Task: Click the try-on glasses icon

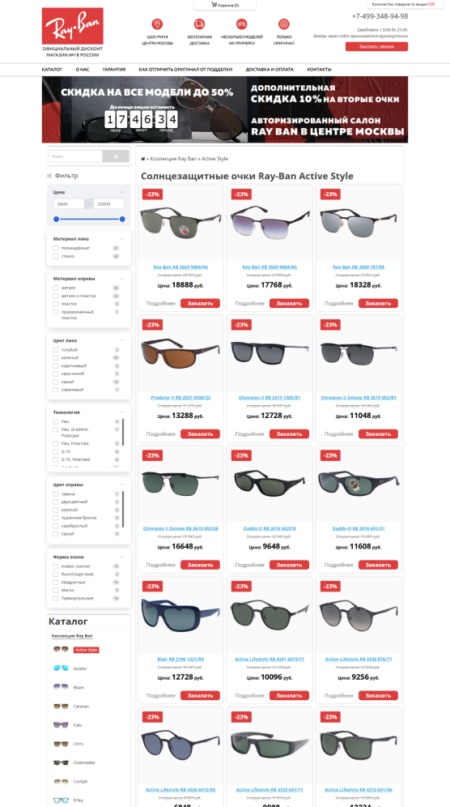Action: (242, 24)
